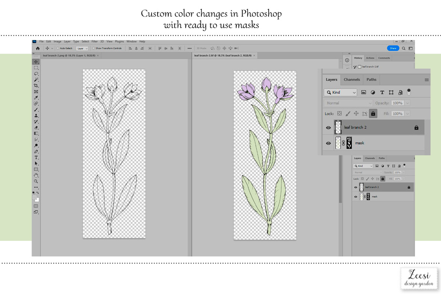Select the Dodge tool

36,146
